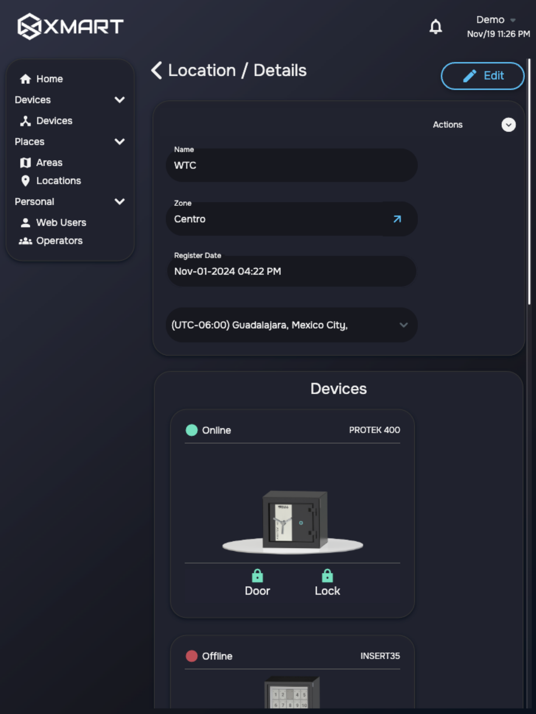Open Web Users in sidebar

pos(61,222)
